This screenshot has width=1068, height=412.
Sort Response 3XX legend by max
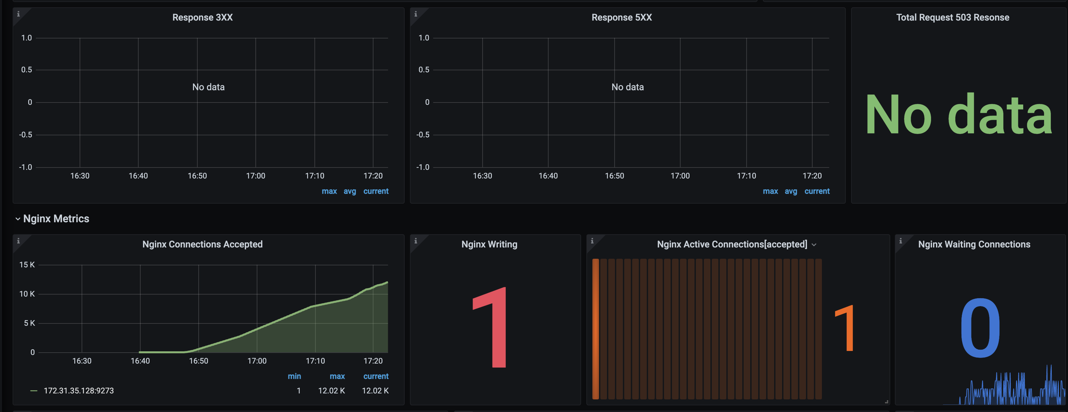(x=329, y=191)
